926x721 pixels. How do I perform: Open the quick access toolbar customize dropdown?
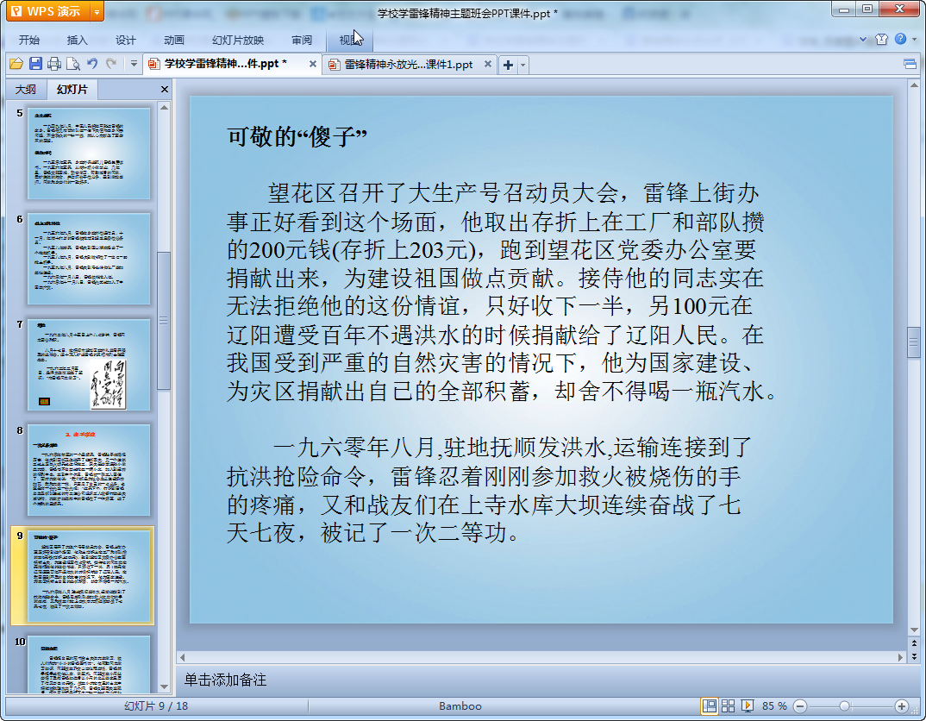[134, 64]
